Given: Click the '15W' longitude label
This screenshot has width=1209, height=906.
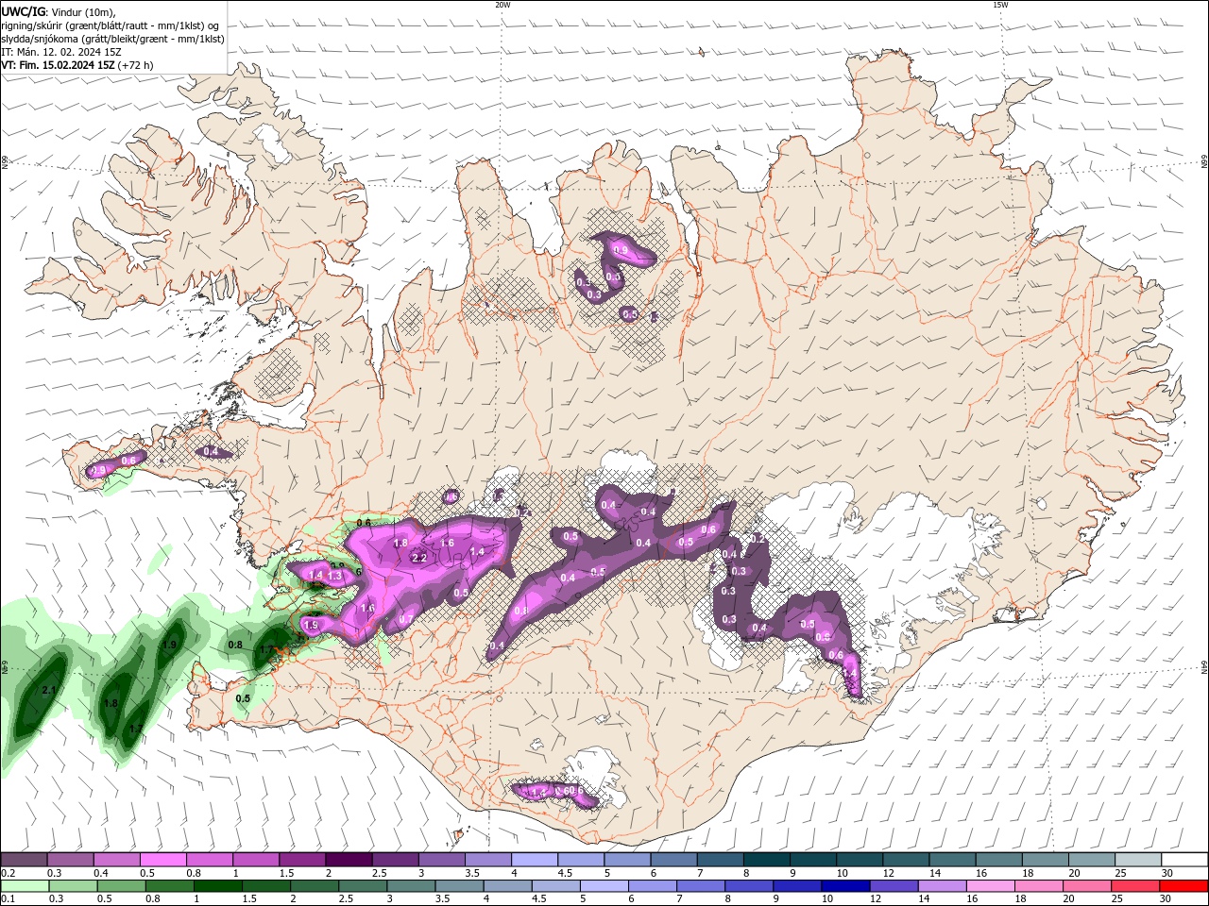Looking at the screenshot, I should 1000,5.
